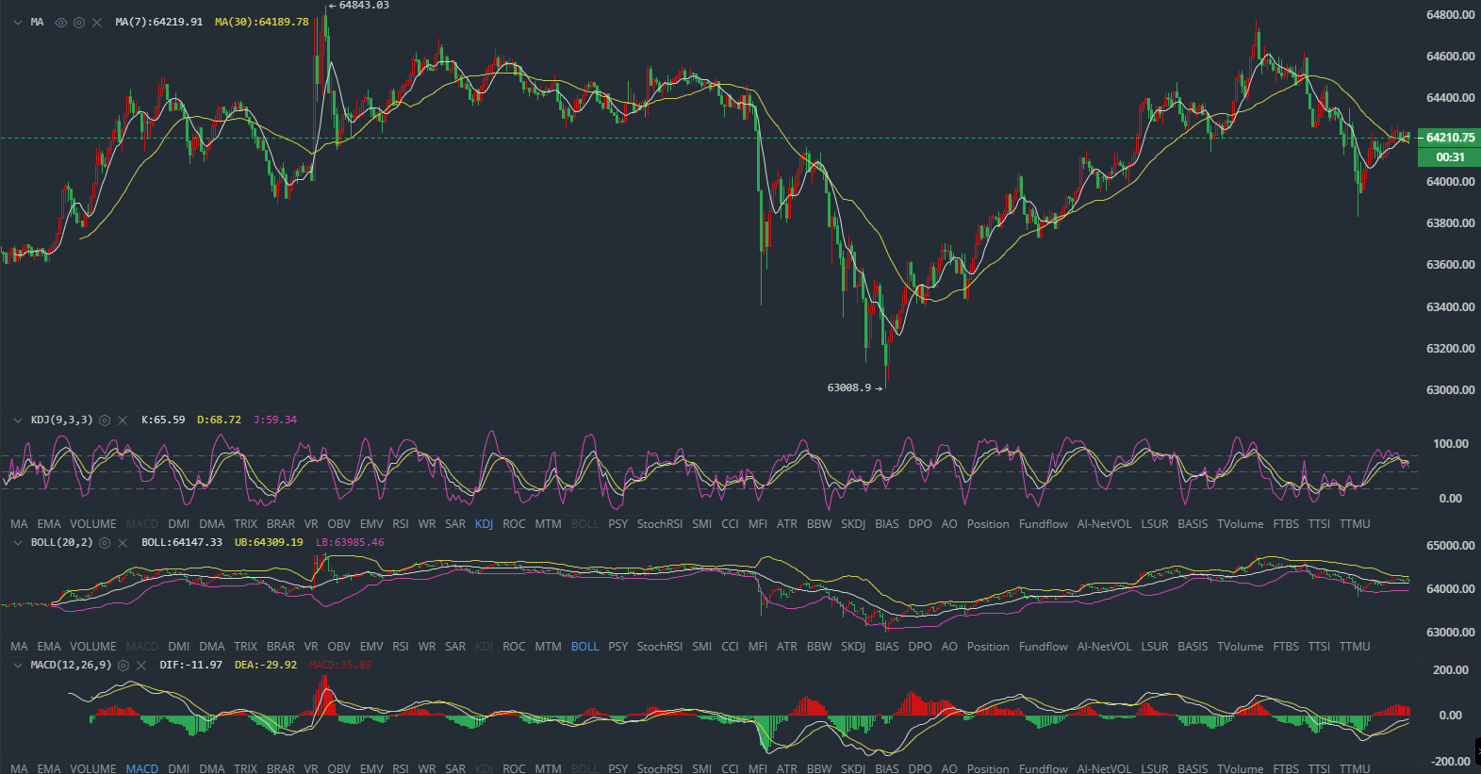Choose TVolume in the row below the BOLL chart
Viewport: 1481px width, 774px height.
(x=1241, y=647)
